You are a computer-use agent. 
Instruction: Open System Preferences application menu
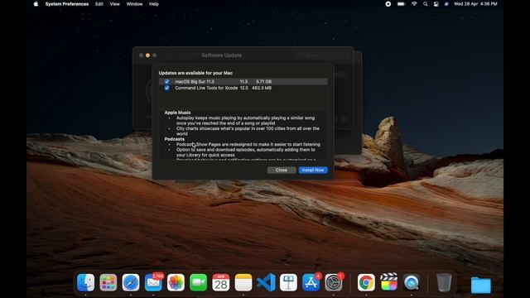67,4
